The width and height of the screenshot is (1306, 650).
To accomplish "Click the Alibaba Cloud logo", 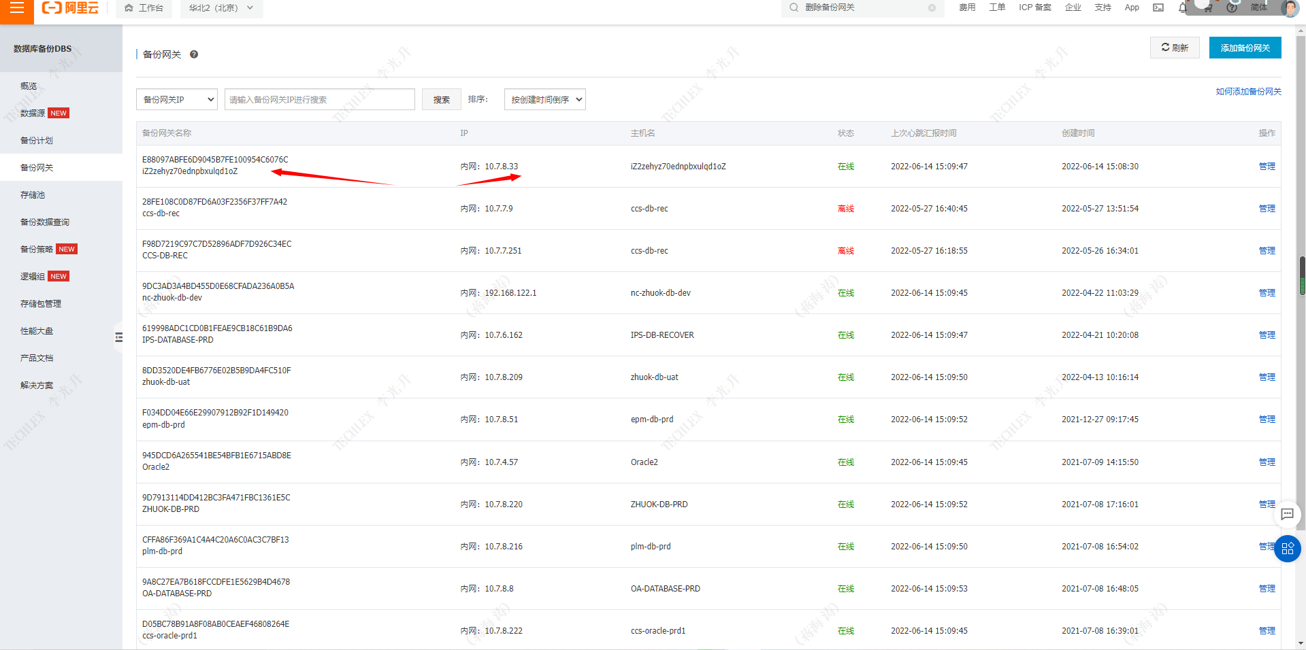I will (x=71, y=8).
